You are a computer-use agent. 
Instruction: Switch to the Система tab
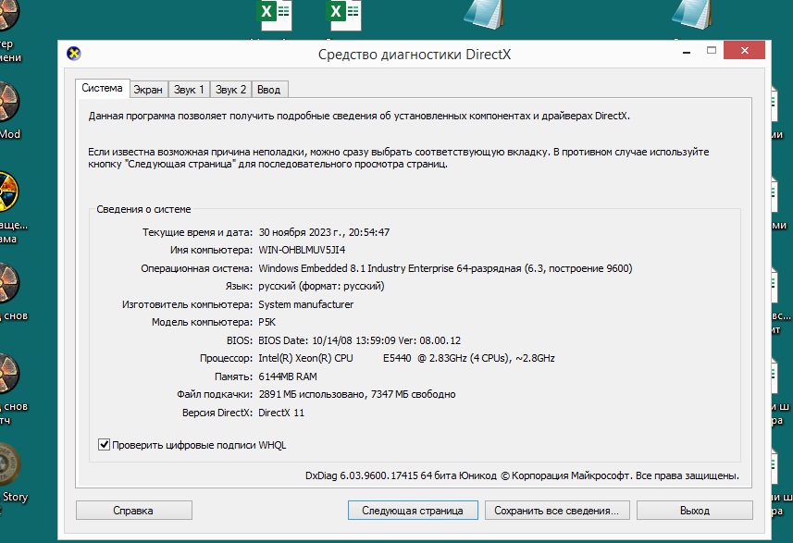coord(102,88)
